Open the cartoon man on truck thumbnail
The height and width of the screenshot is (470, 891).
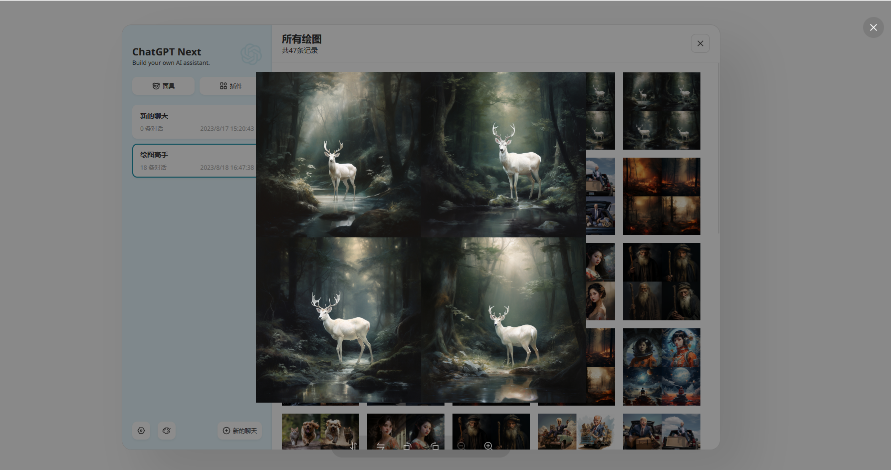click(576, 432)
